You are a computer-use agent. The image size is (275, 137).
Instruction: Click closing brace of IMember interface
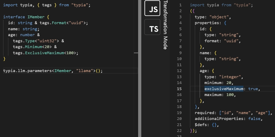(x=4, y=59)
